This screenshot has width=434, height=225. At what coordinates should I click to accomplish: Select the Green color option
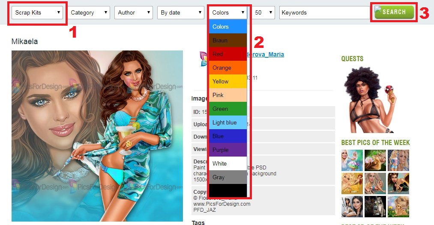228,109
